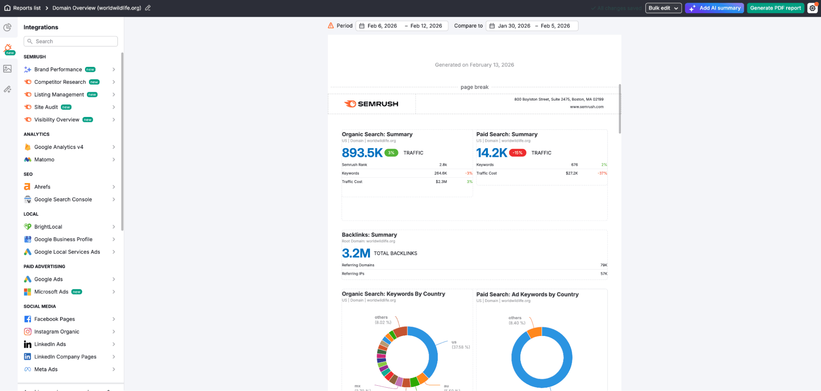Select Instagram Organic in the list
The width and height of the screenshot is (821, 391).
point(70,332)
